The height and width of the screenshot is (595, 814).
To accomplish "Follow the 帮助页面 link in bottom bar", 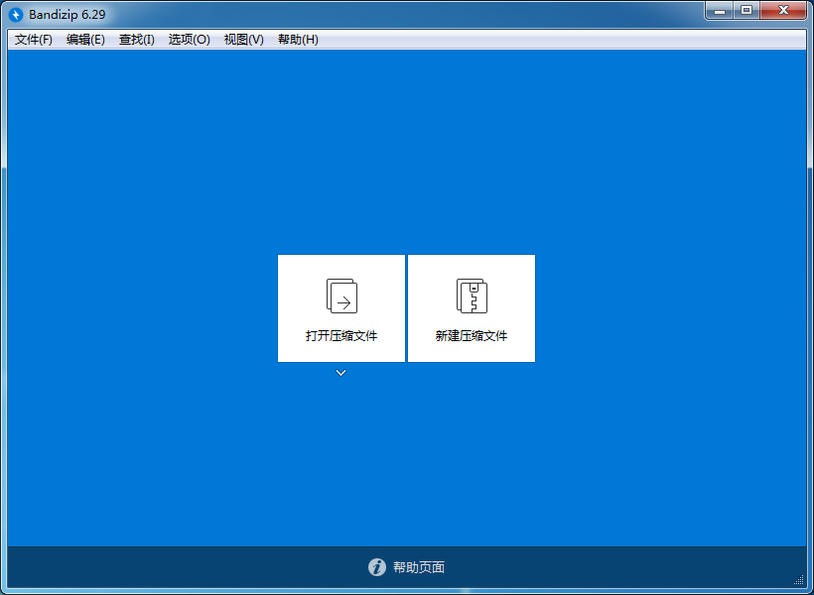I will (x=419, y=568).
